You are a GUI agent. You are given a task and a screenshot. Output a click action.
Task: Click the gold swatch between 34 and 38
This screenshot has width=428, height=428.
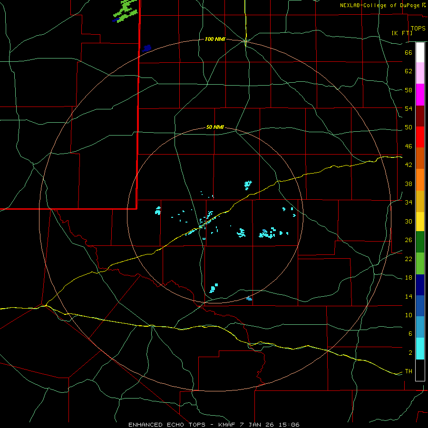click(x=420, y=201)
